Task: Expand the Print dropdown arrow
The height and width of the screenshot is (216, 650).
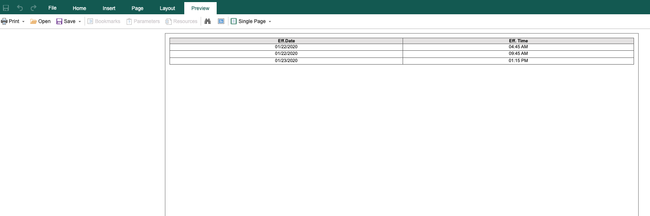Action: pyautogui.click(x=23, y=21)
